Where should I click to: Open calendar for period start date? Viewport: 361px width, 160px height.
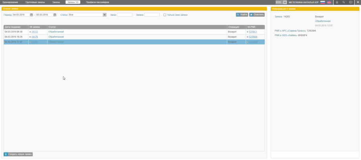point(32,15)
